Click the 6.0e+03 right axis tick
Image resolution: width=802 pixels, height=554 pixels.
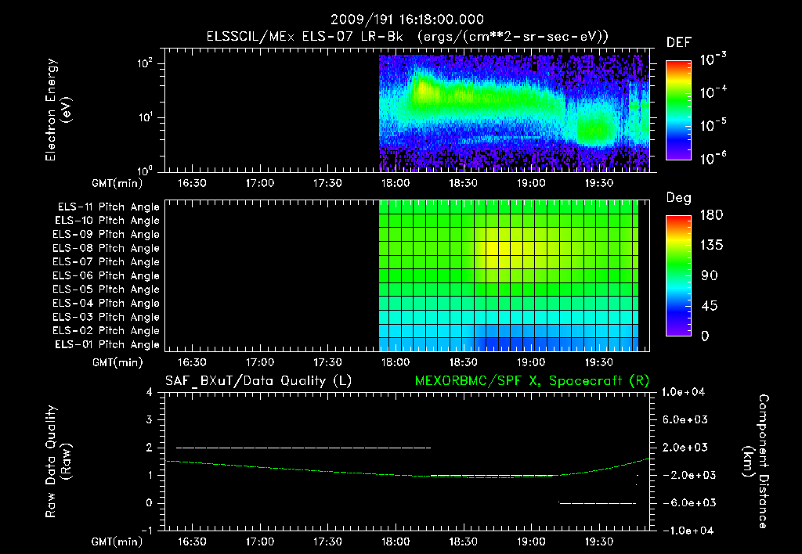coord(685,420)
